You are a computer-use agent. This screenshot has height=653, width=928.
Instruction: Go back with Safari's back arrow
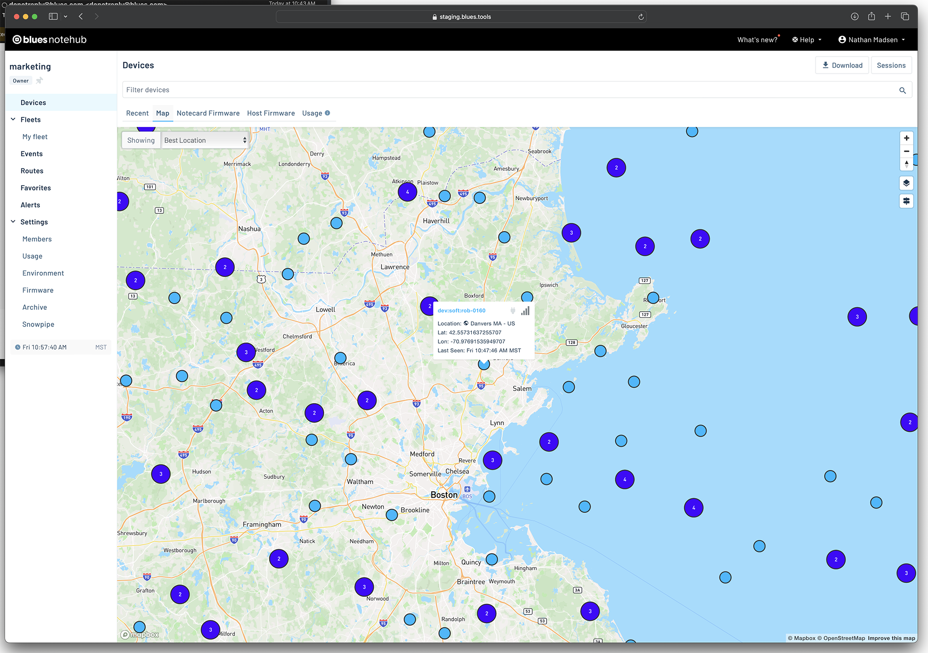(81, 17)
